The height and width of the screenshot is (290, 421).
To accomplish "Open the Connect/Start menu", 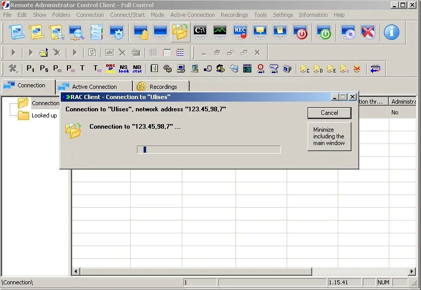I will [x=127, y=15].
